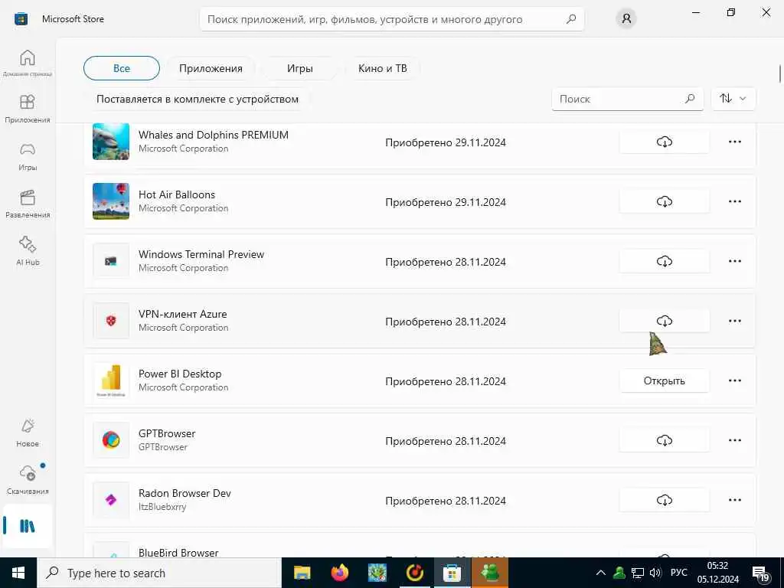The image size is (784, 588).
Task: Download VPN-клиент Azure
Action: click(664, 321)
